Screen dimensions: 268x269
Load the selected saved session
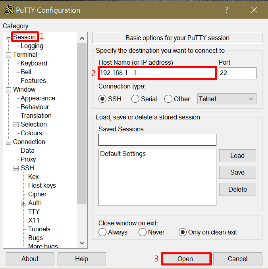[x=237, y=156]
